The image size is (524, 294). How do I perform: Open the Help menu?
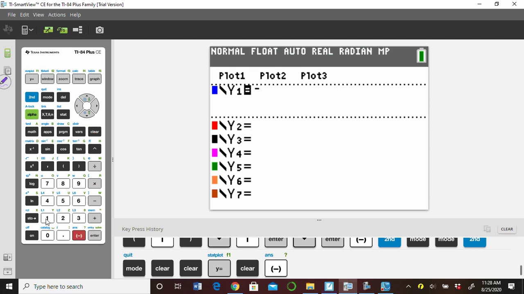pos(75,15)
